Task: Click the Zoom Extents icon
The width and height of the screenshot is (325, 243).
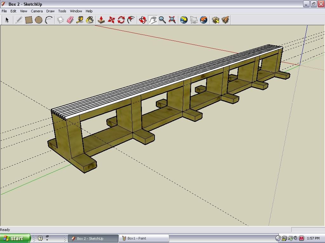Action: 172,20
